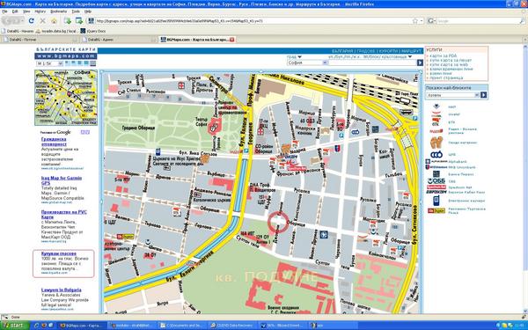Click the ЦКБ bank logo icon
This screenshot has width=528, height=330.
pos(436,155)
